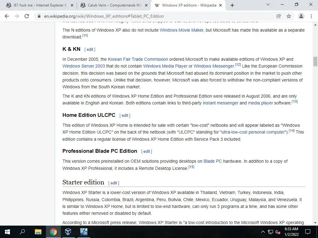Open Windows Start menu
The image size is (318, 238).
tap(7, 232)
